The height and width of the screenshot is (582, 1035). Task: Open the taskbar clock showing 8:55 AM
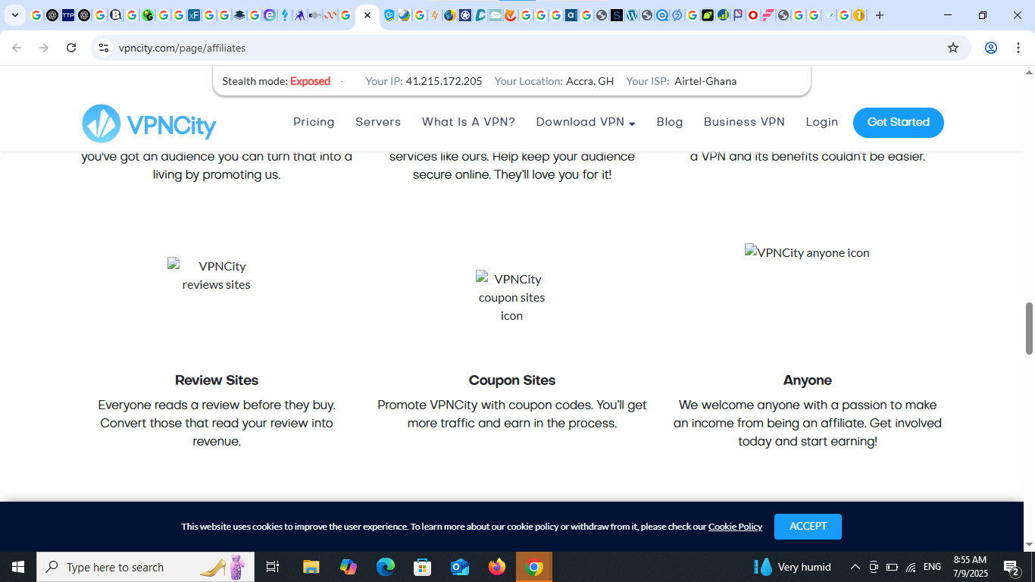pyautogui.click(x=970, y=567)
